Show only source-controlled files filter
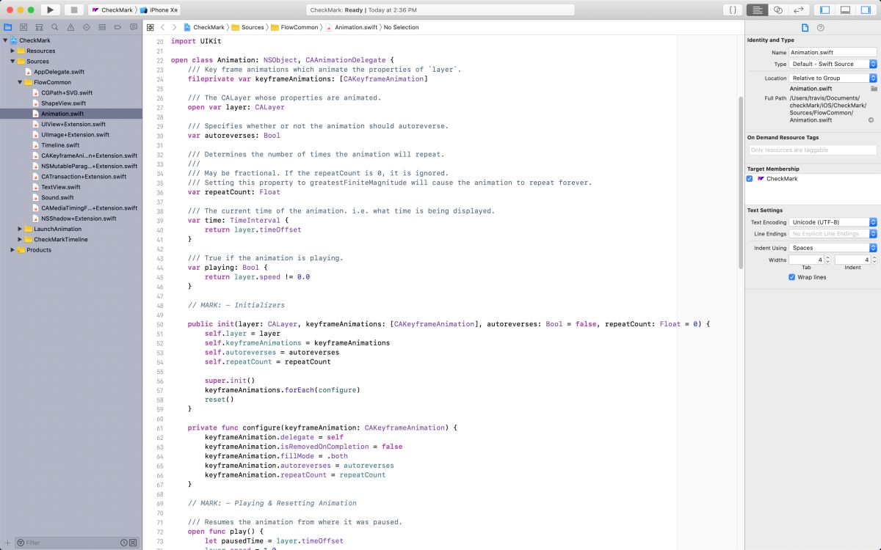Screen dimensions: 881x550 134,543
